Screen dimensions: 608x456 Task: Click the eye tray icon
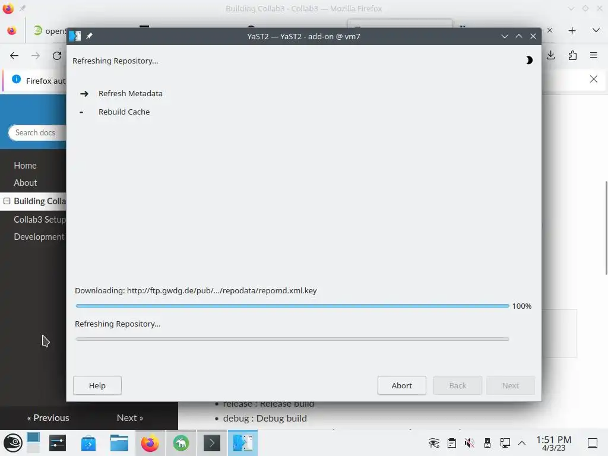point(434,443)
